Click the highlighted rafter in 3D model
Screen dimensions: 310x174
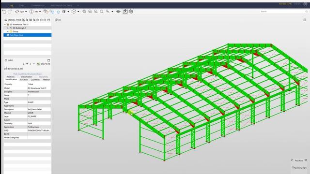tap(131, 114)
